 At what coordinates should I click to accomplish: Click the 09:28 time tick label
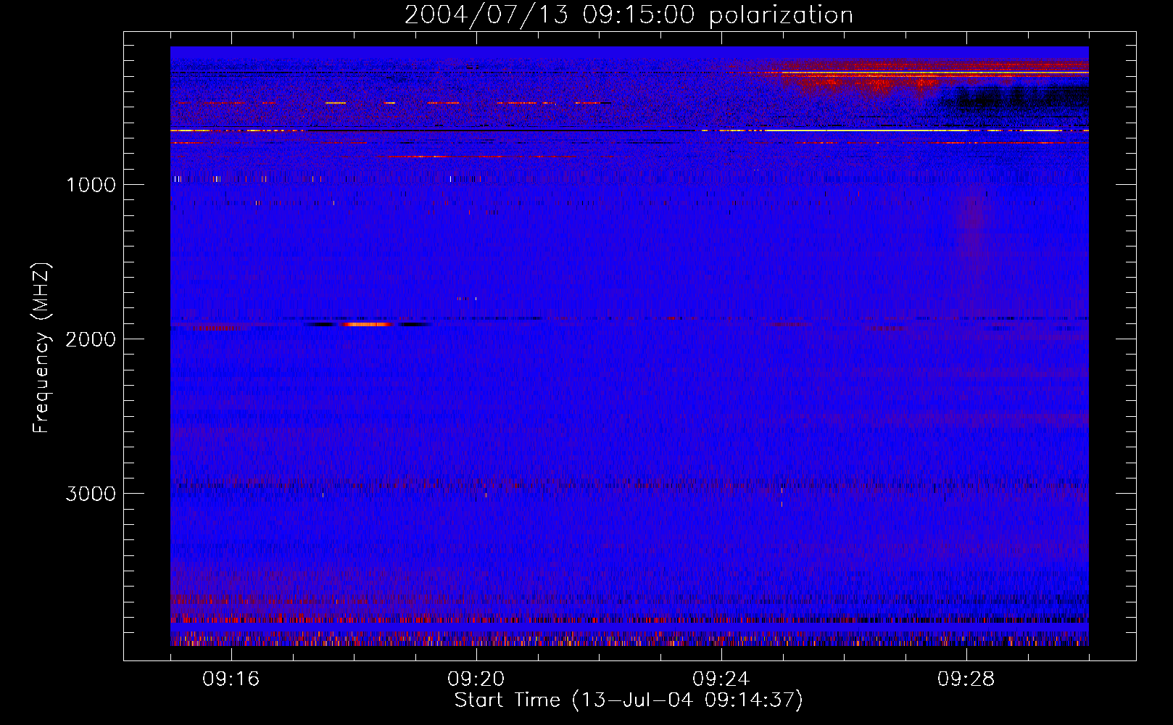[x=966, y=679]
